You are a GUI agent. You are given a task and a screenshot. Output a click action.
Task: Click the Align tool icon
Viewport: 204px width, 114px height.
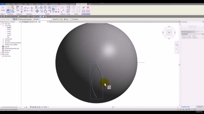pyautogui.click(x=37, y=7)
